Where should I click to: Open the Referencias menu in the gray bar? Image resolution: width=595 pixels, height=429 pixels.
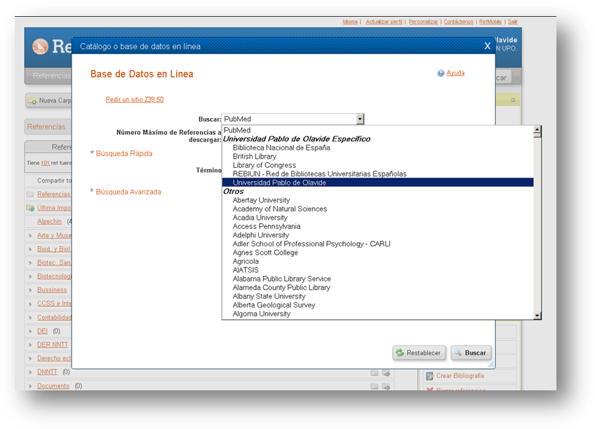click(52, 76)
